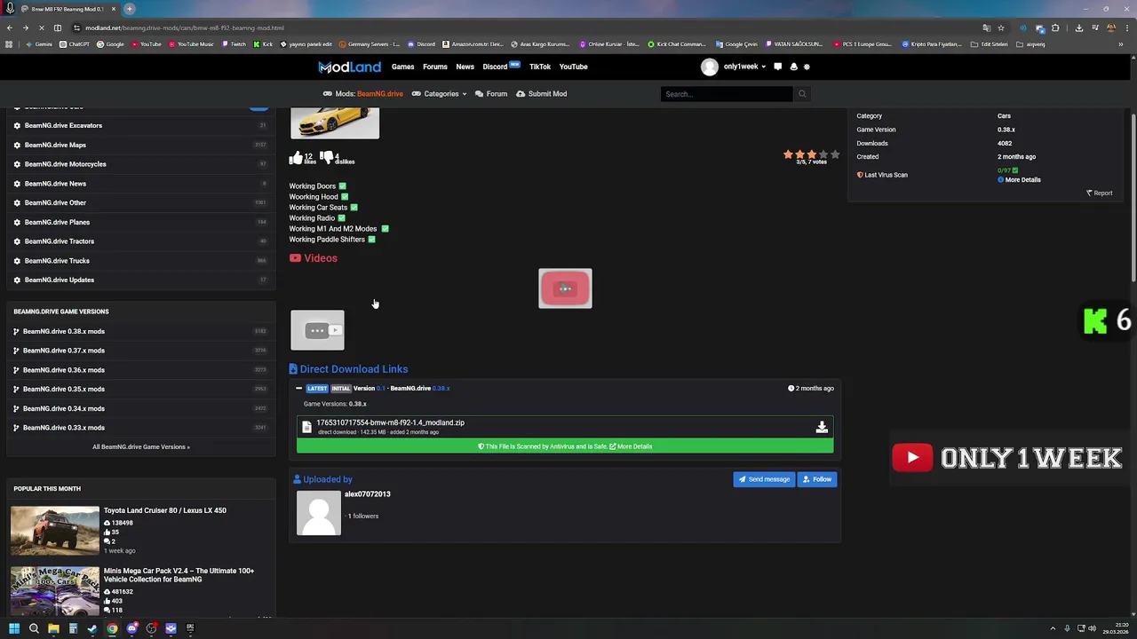The width and height of the screenshot is (1137, 639).
Task: Select BeamNG.drive Trucks category
Action: coord(57,261)
